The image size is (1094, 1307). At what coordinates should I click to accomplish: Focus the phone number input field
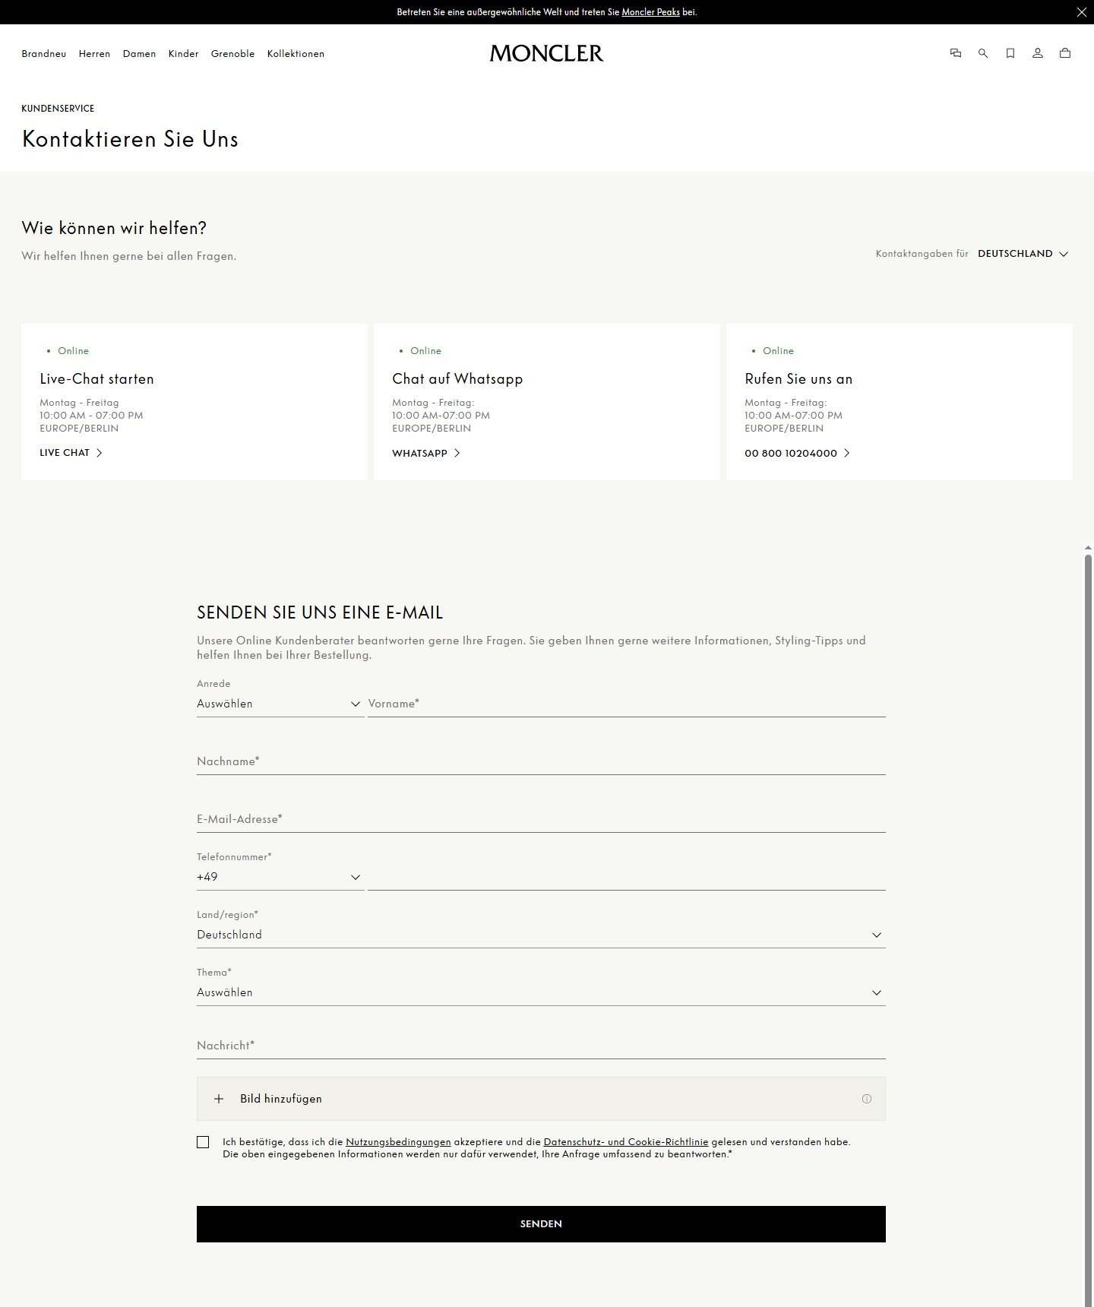627,877
